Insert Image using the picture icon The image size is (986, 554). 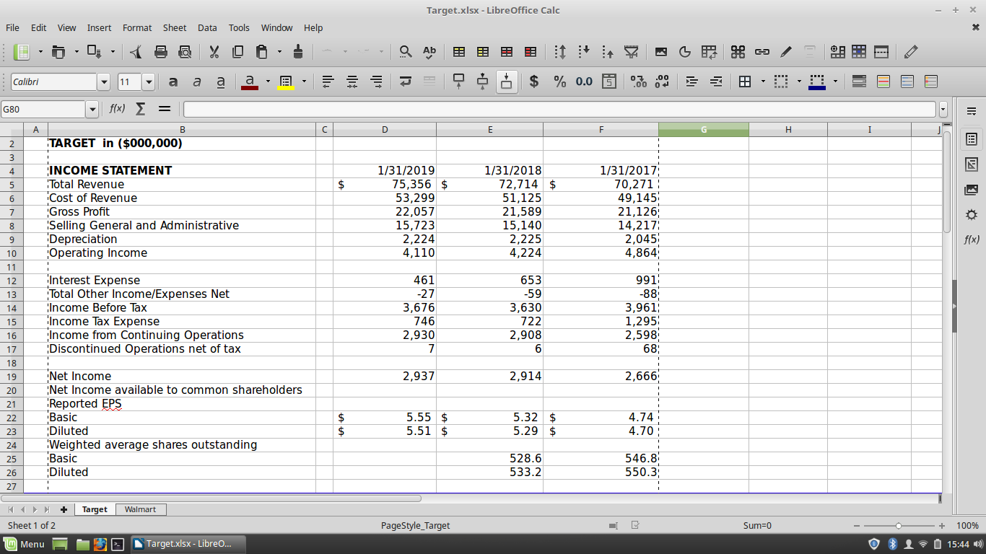(x=660, y=52)
